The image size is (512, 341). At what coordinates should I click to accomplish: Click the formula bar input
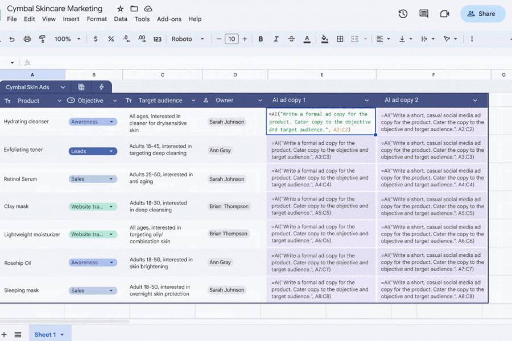tap(271, 63)
